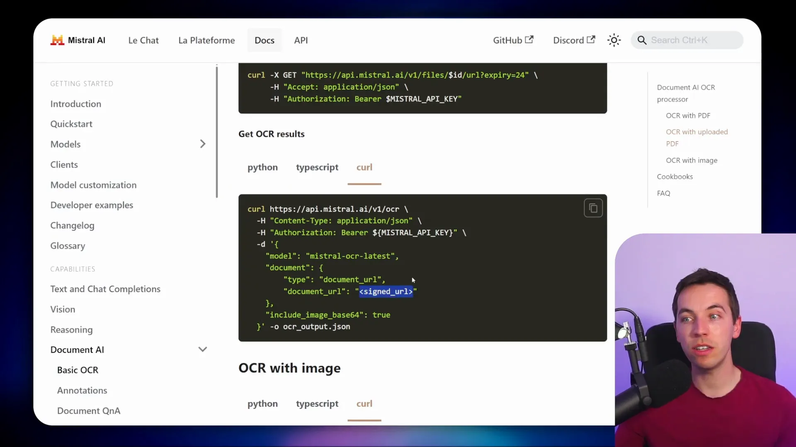Select typescript tab under OCR with image

coord(317,404)
